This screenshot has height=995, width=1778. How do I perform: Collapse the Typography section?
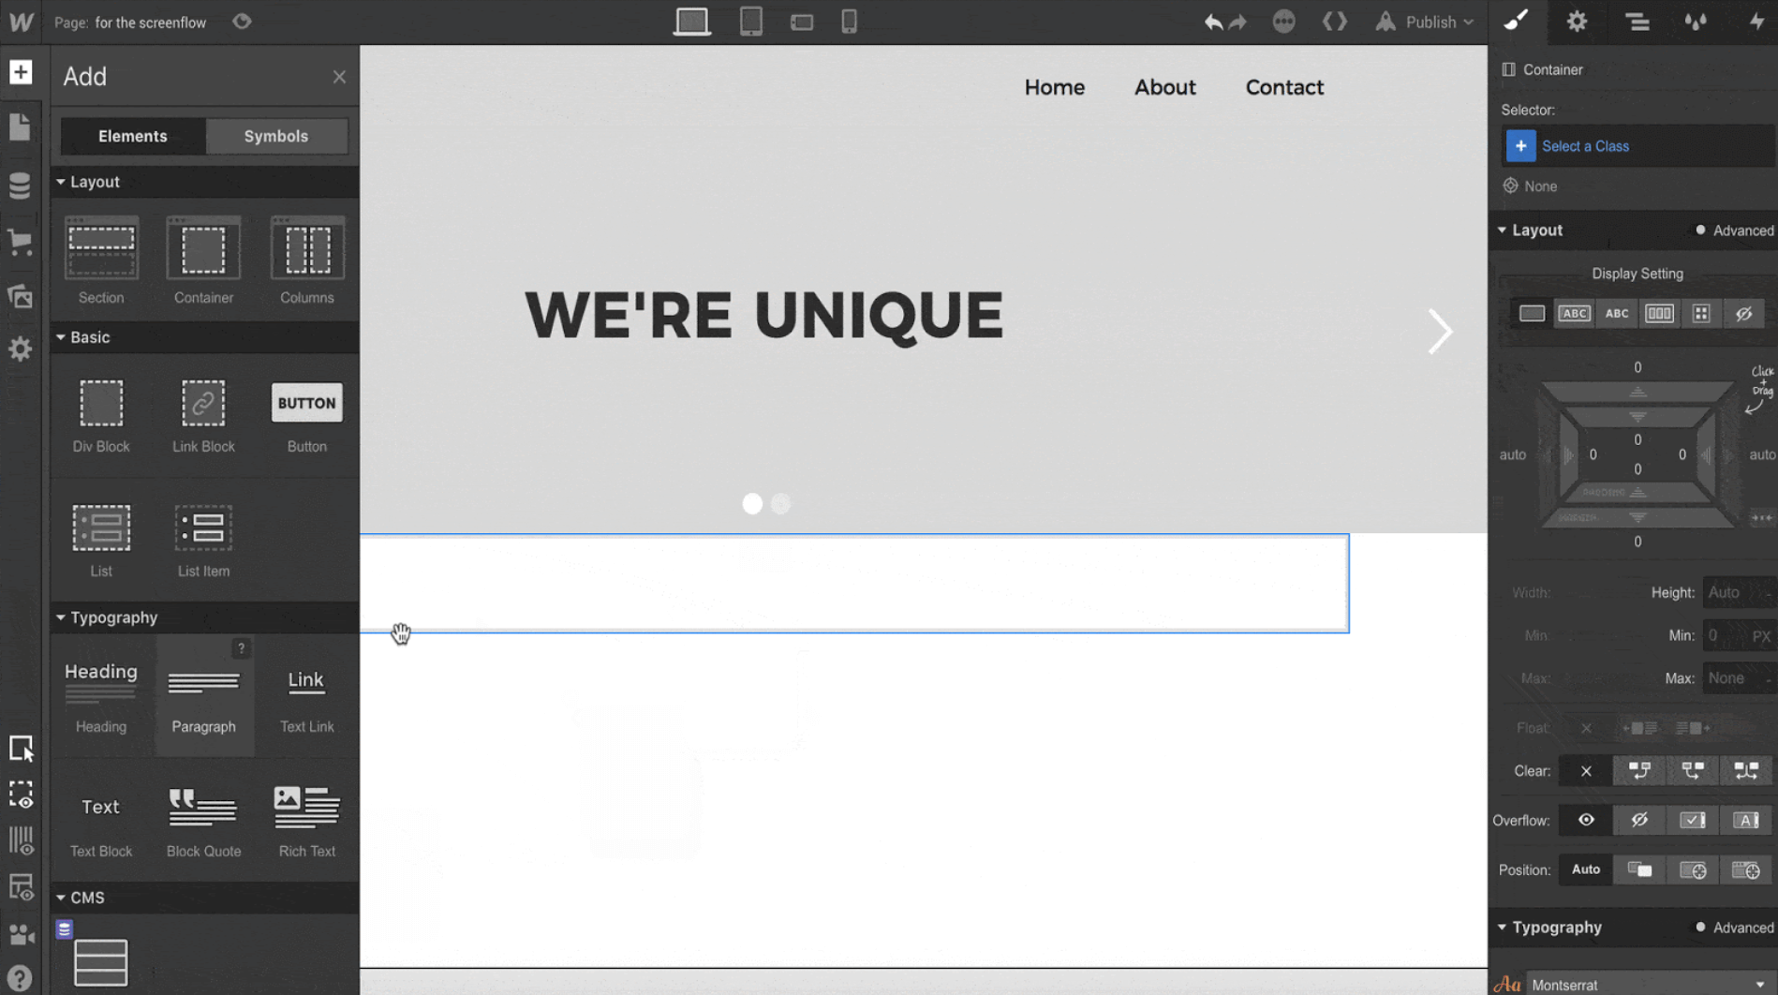(x=1503, y=928)
